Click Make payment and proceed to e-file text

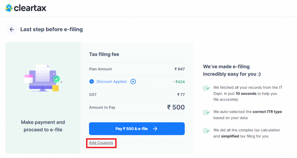click(x=43, y=126)
